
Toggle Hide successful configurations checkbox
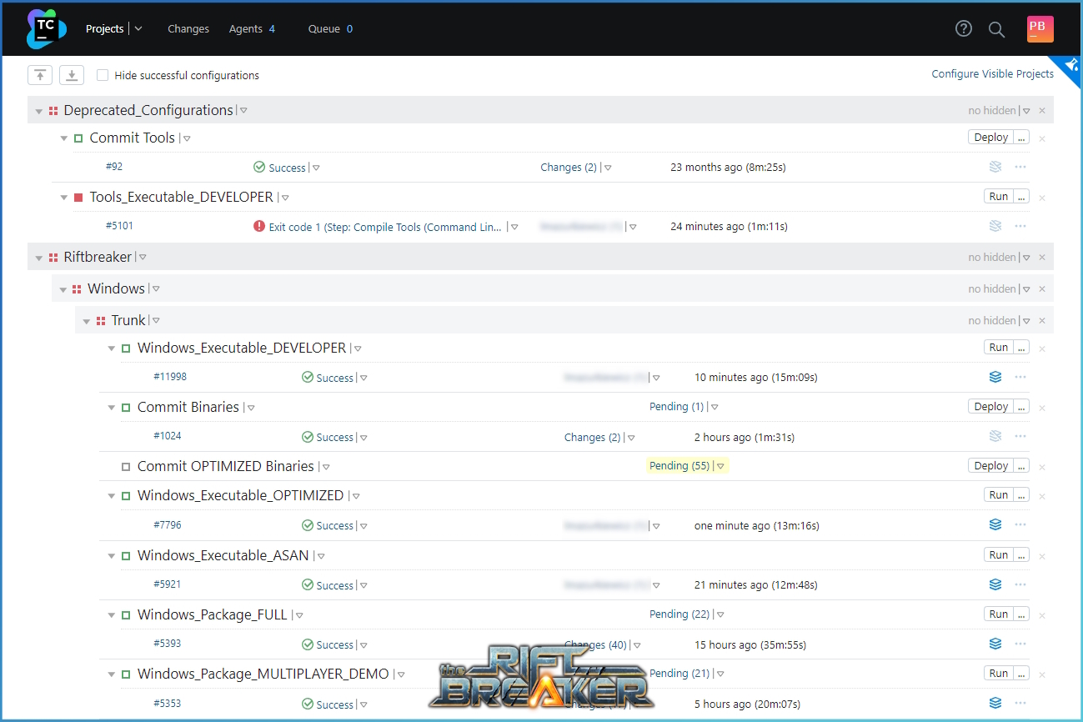tap(103, 75)
